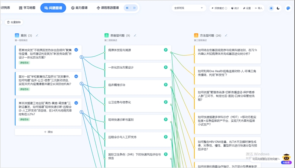Open the AI助教 assistant robot
This screenshot has height=168, width=295.
coord(286,159)
